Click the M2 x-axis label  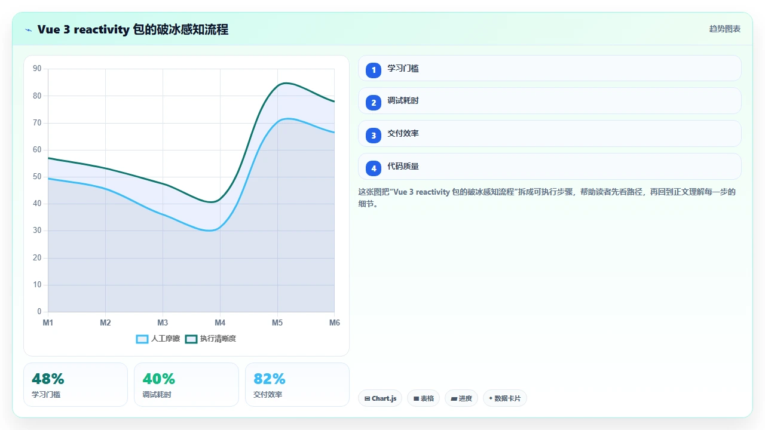tap(105, 322)
